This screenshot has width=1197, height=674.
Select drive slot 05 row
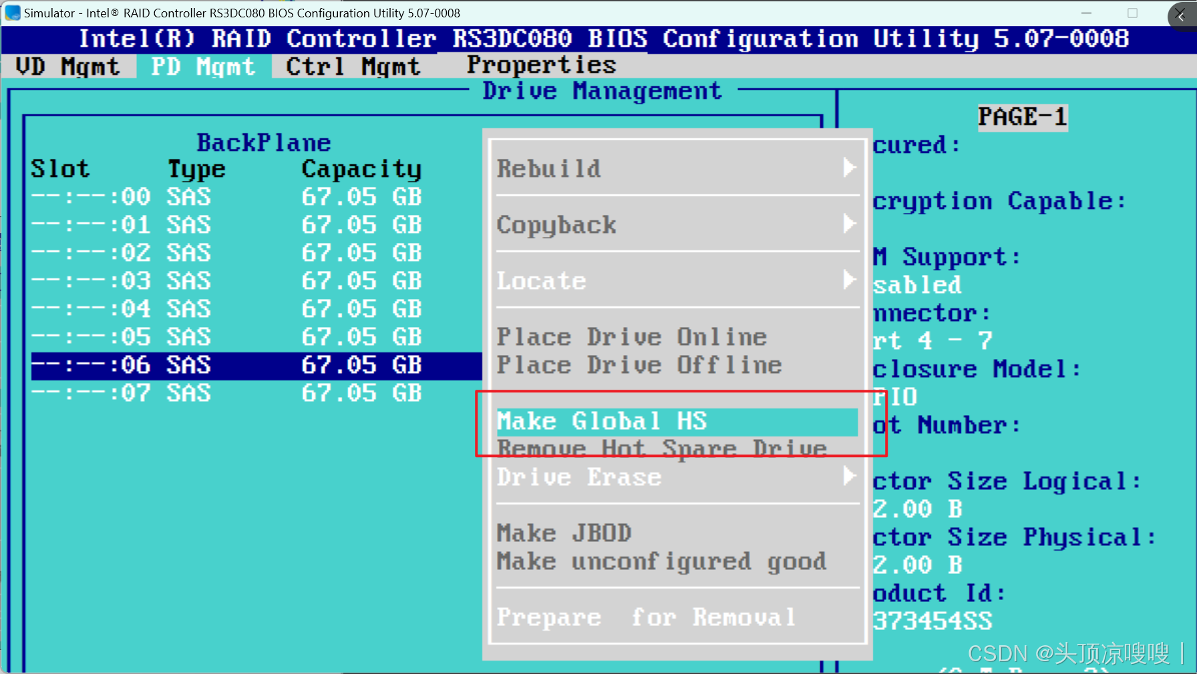tap(256, 337)
